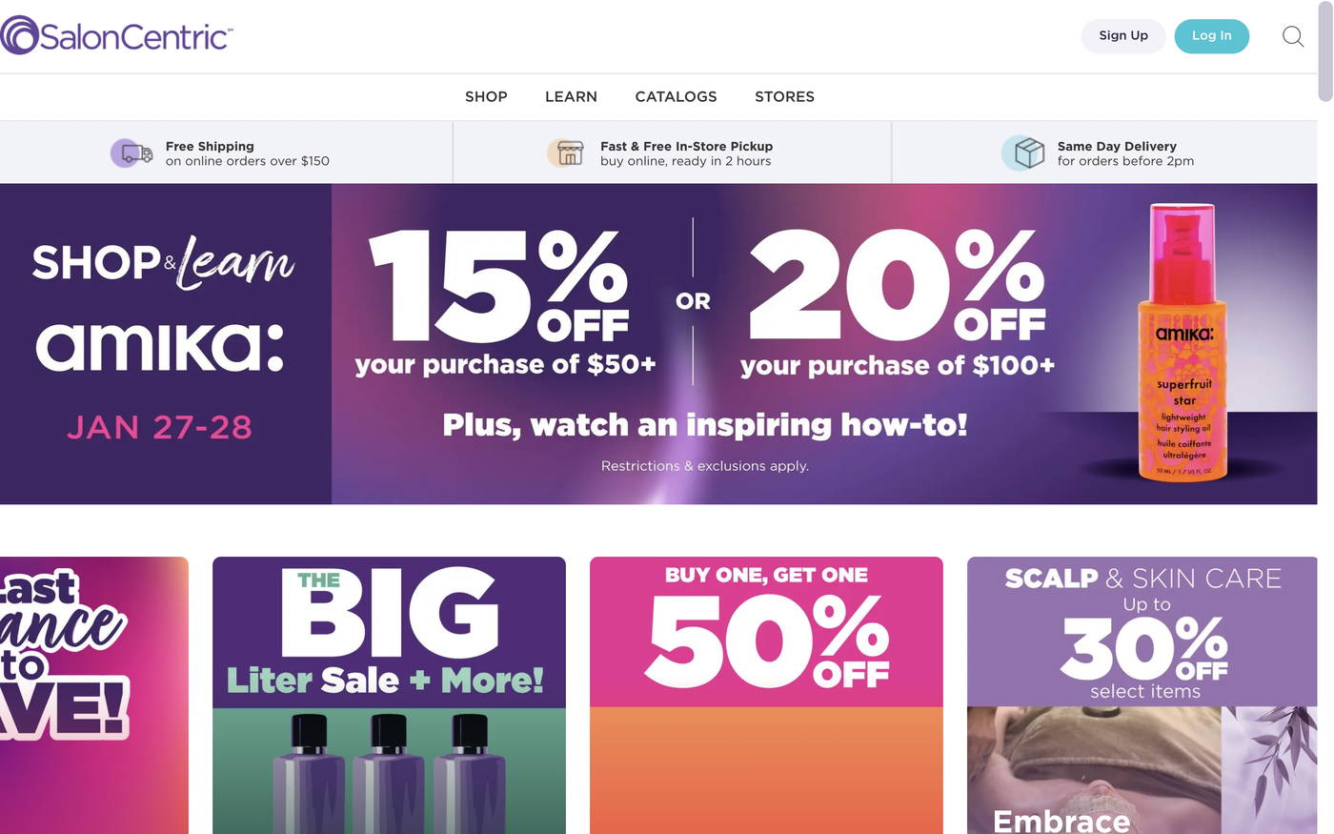Open the Scalp & Skin Care tile
This screenshot has height=834, width=1334.
point(1142,695)
